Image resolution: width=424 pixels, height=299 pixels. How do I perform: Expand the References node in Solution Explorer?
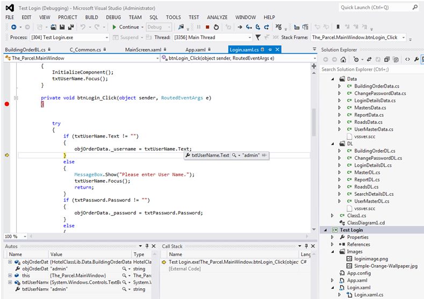point(332,244)
